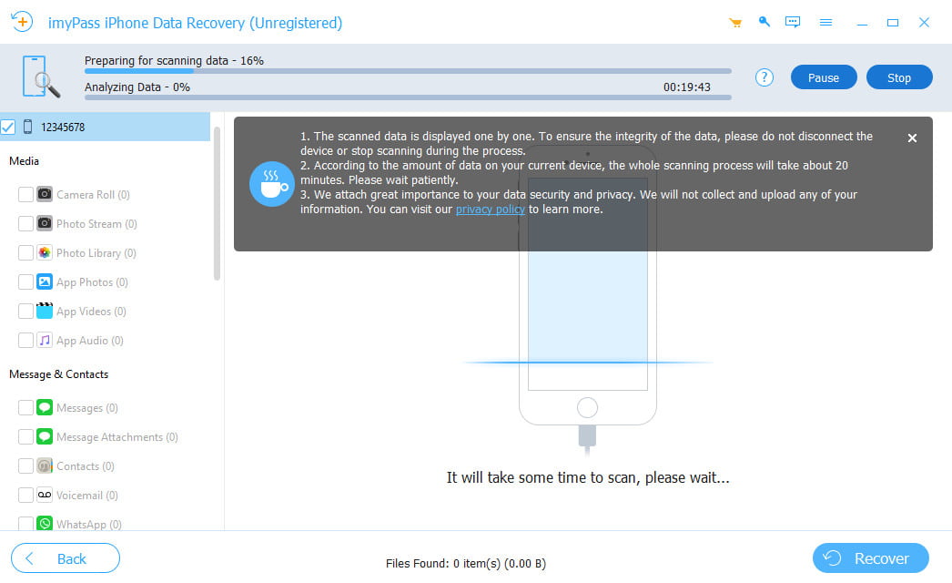The image size is (952, 583).
Task: Select the 12345678 device name
Action: click(x=63, y=127)
